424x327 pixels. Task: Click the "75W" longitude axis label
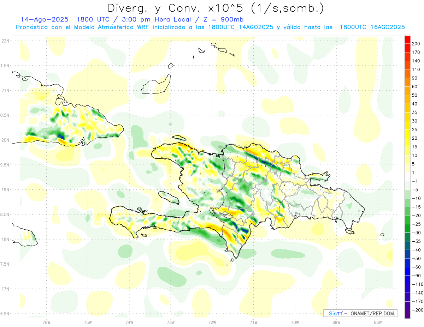tap(88, 322)
